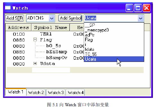Click the empty symbol name input cell
The image size is (156, 109).
pyautogui.click(x=51, y=70)
